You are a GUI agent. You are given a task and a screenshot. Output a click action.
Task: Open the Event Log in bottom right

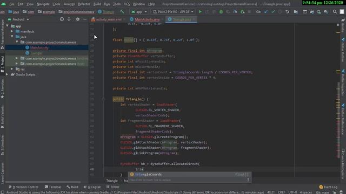(x=328, y=187)
